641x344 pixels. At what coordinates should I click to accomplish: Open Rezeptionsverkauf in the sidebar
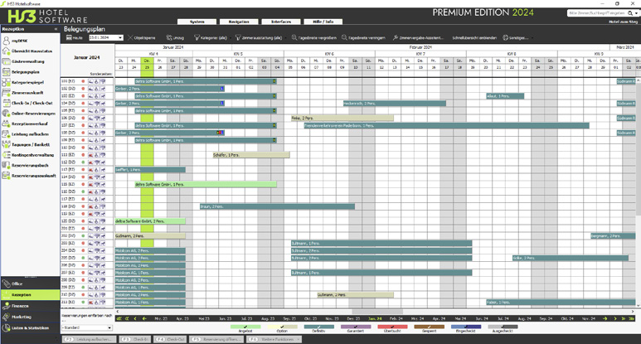point(26,124)
